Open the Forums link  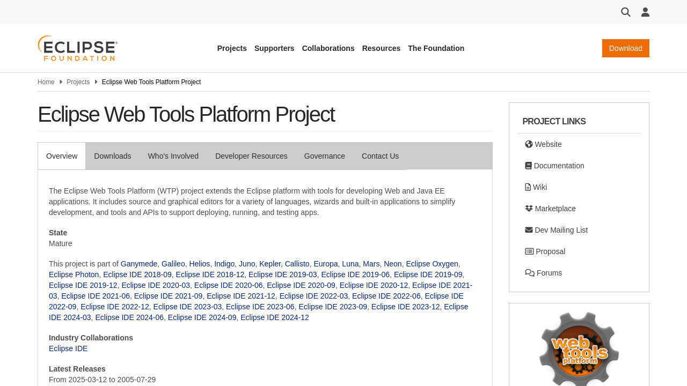point(543,273)
